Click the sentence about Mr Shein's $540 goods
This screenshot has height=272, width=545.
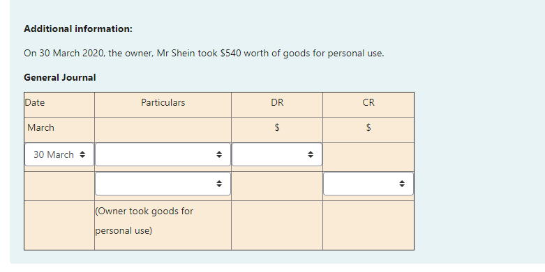[204, 54]
